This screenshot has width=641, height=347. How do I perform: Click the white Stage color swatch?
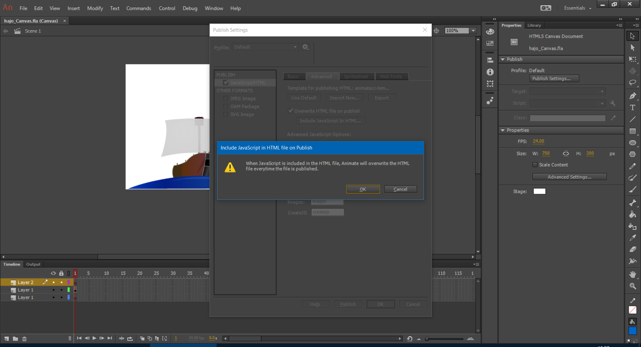tap(539, 191)
